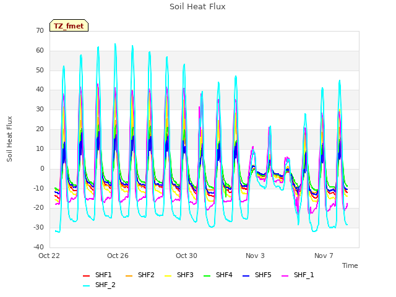Click the Oct 22 x-axis tick label
Screen dimensions: 396x297
(49, 256)
